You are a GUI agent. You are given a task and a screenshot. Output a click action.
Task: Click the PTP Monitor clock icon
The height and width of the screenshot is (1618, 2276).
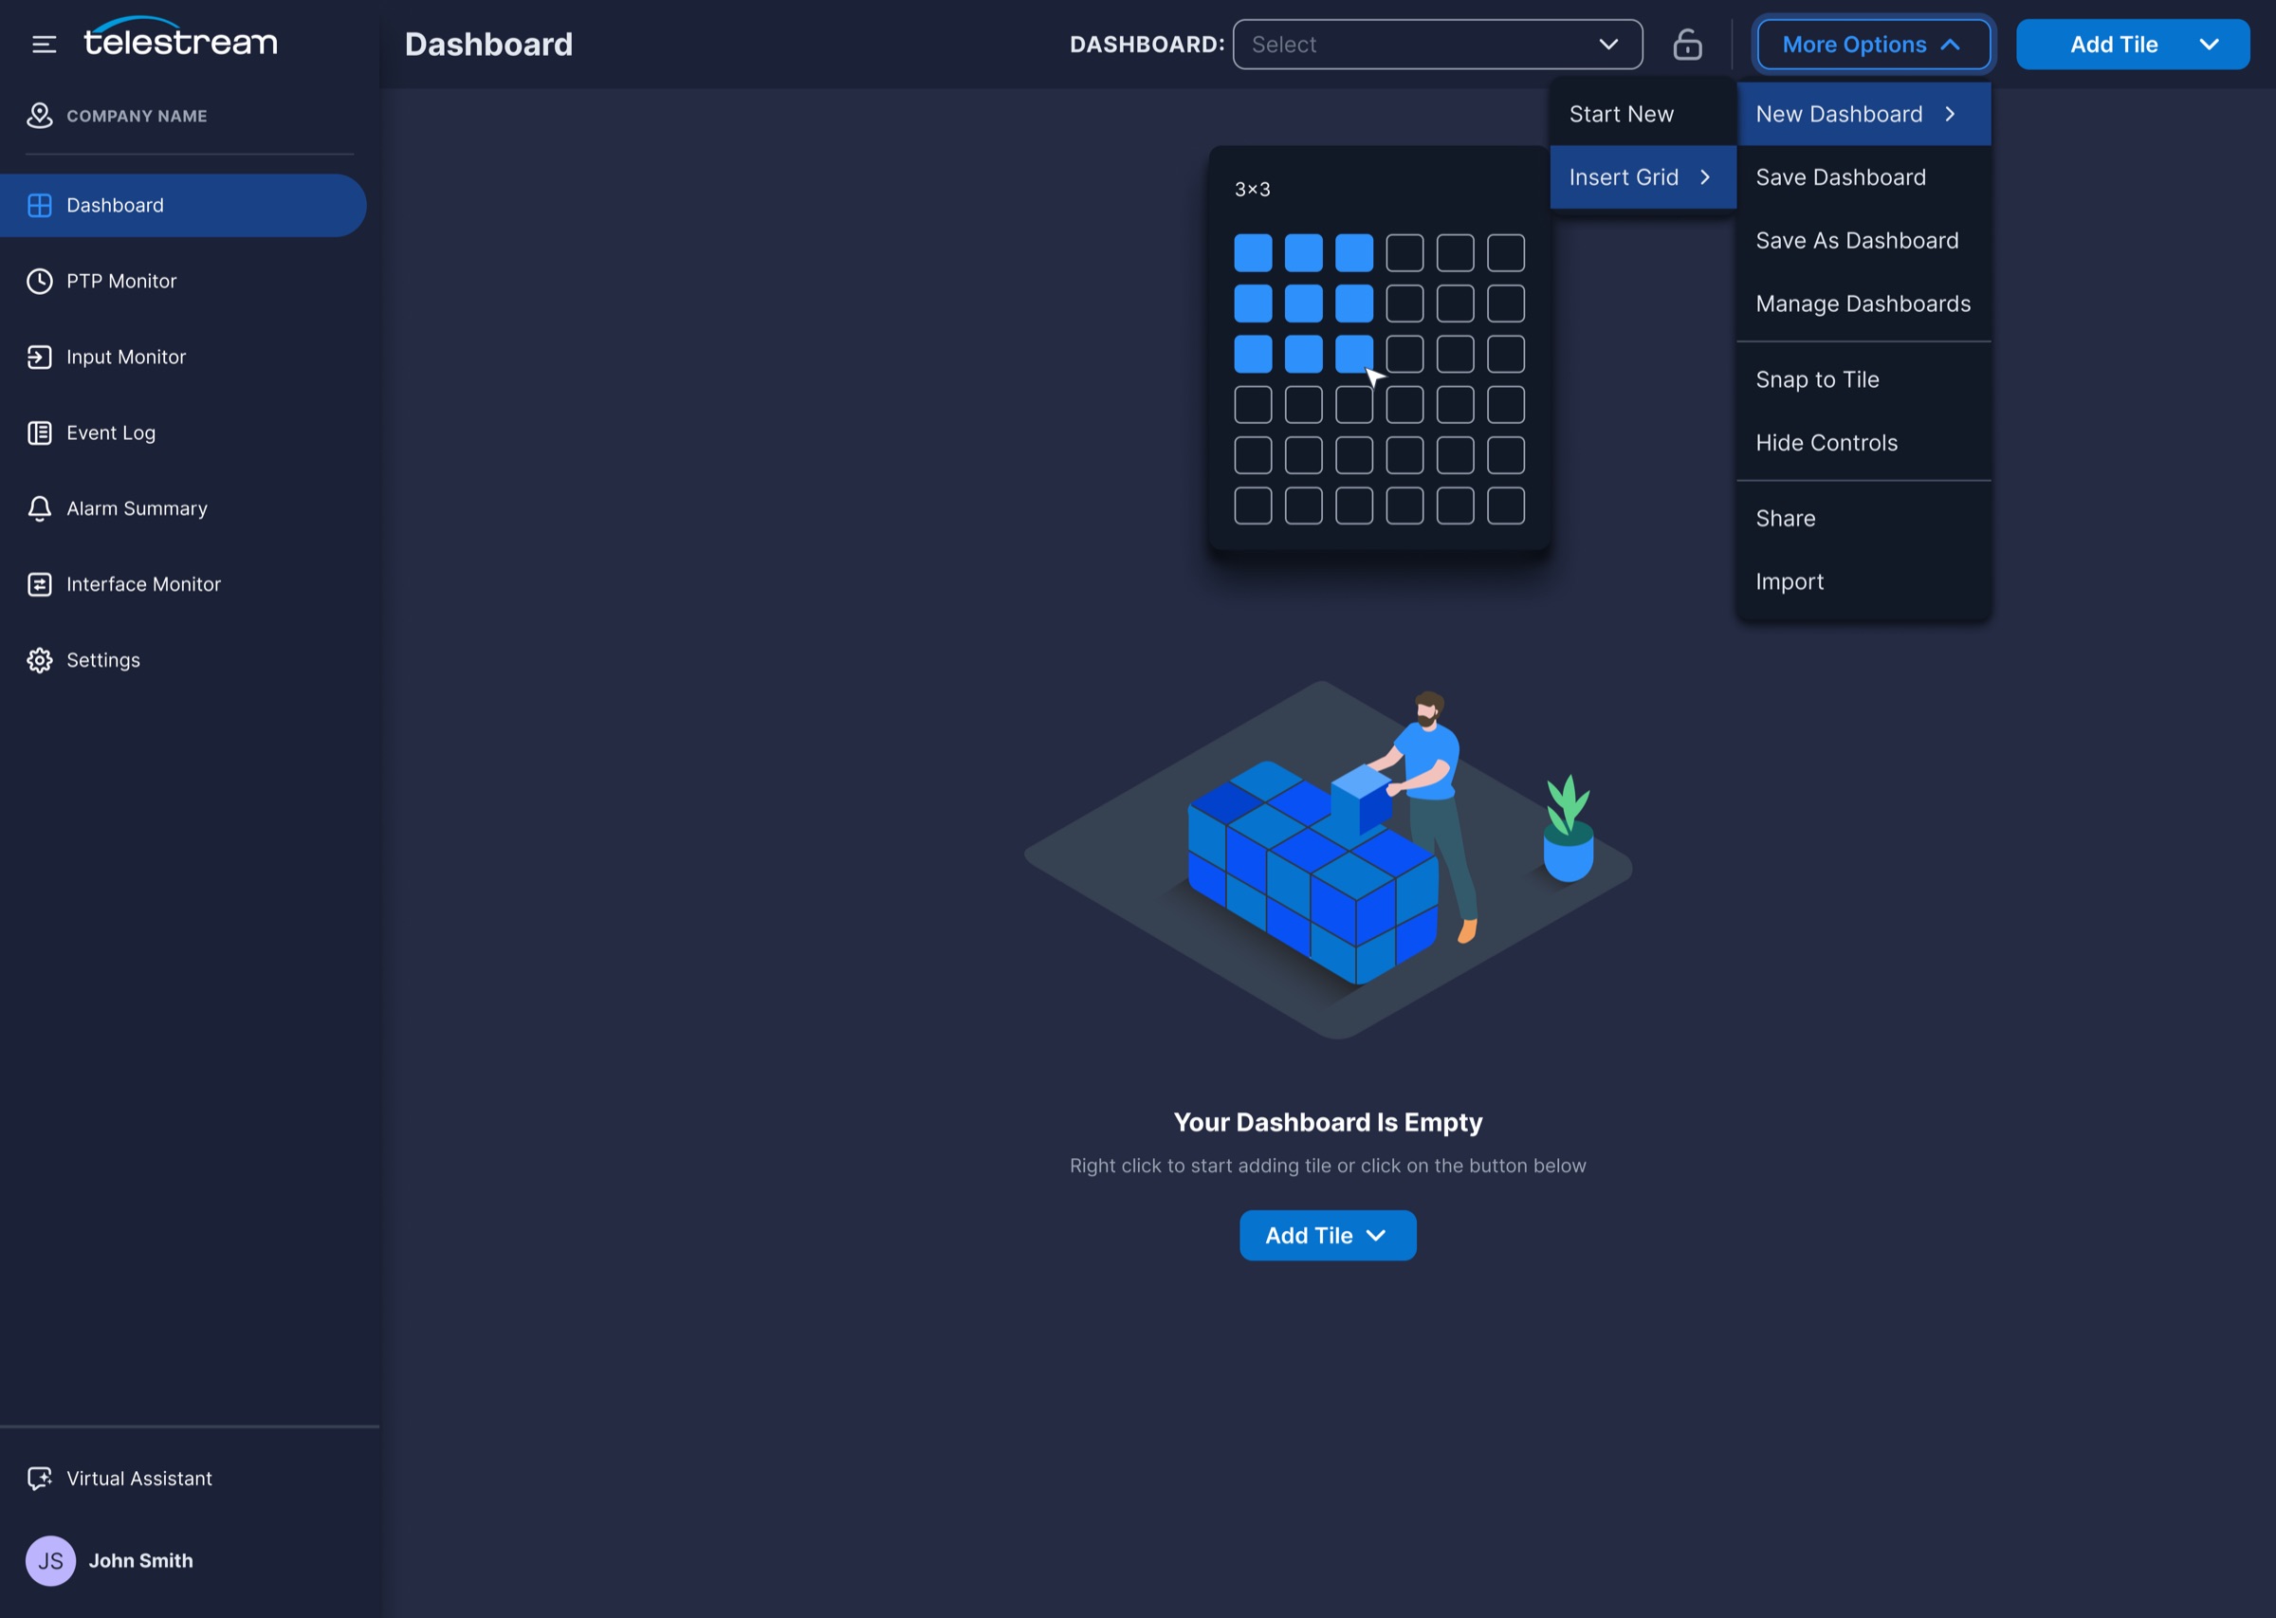pos(39,281)
